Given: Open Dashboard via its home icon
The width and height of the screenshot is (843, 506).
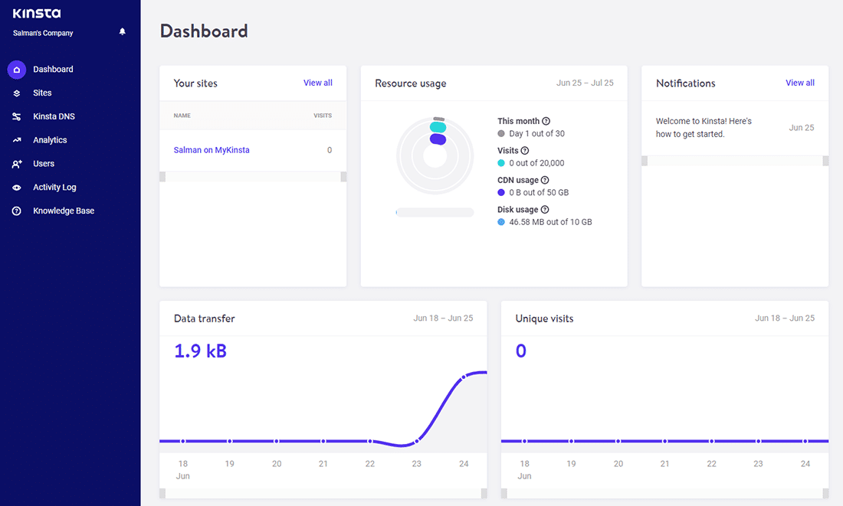Looking at the screenshot, I should coord(17,69).
